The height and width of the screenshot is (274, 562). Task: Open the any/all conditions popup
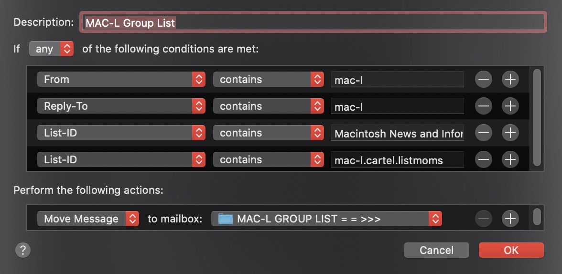click(x=52, y=49)
